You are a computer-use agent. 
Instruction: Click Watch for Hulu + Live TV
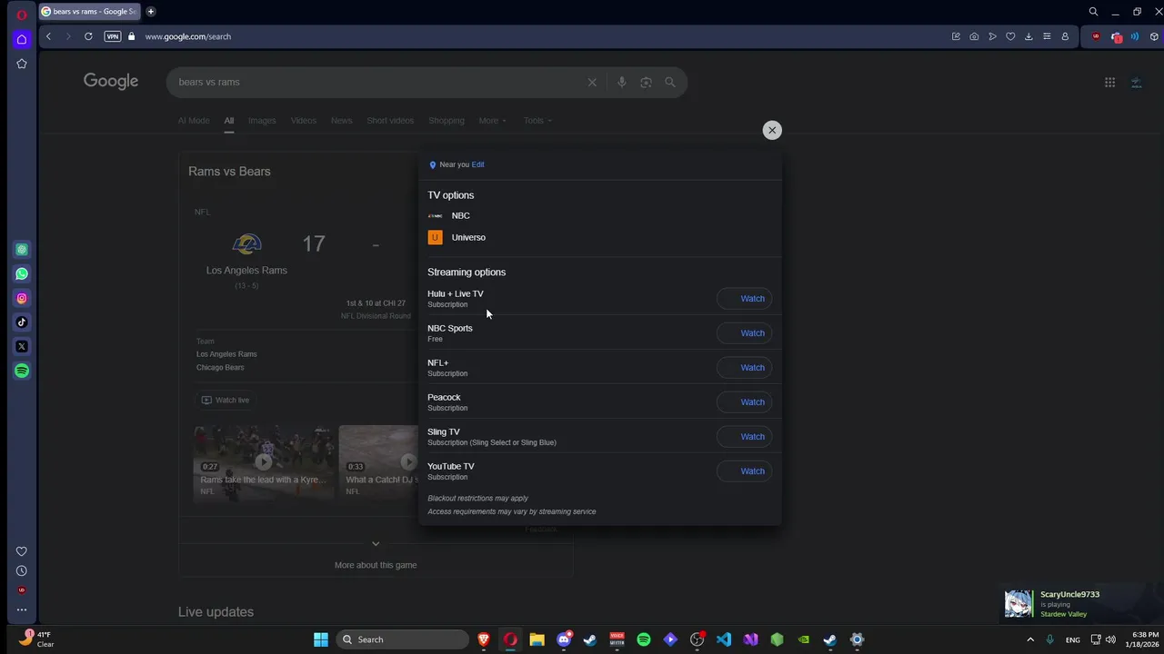(745, 299)
